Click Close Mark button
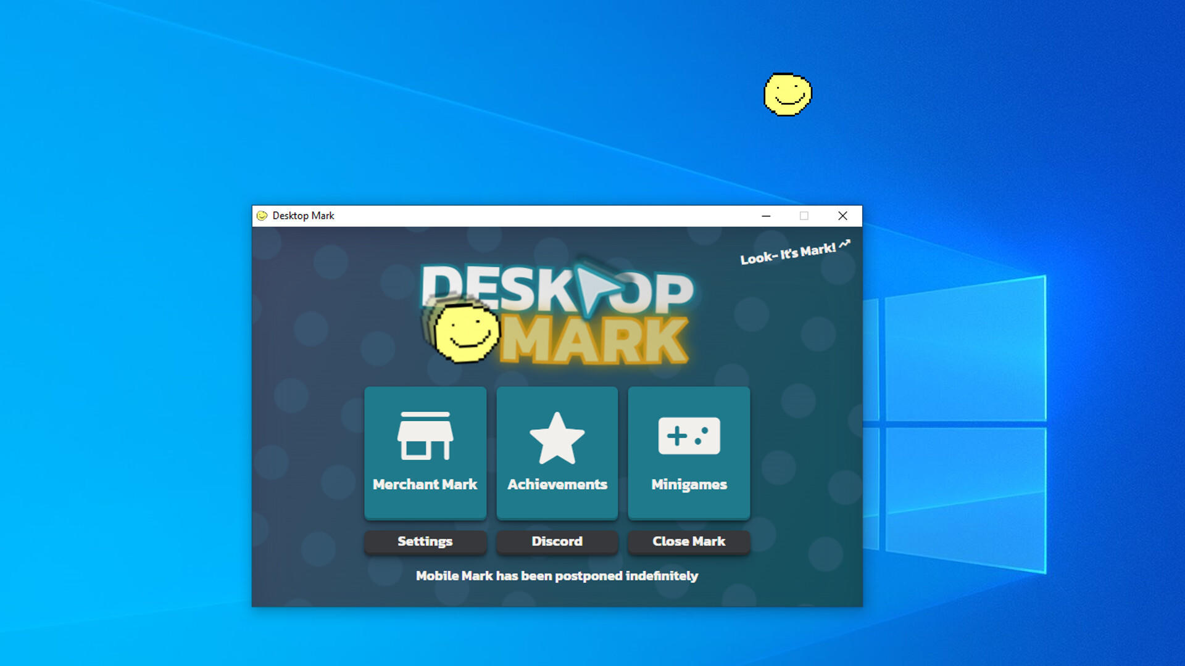The height and width of the screenshot is (666, 1185). pos(689,541)
